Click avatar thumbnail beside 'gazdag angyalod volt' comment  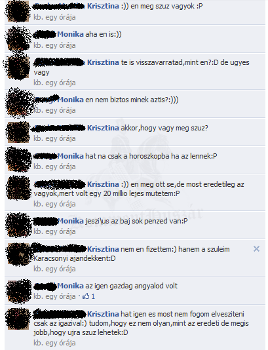pyautogui.click(x=18, y=291)
